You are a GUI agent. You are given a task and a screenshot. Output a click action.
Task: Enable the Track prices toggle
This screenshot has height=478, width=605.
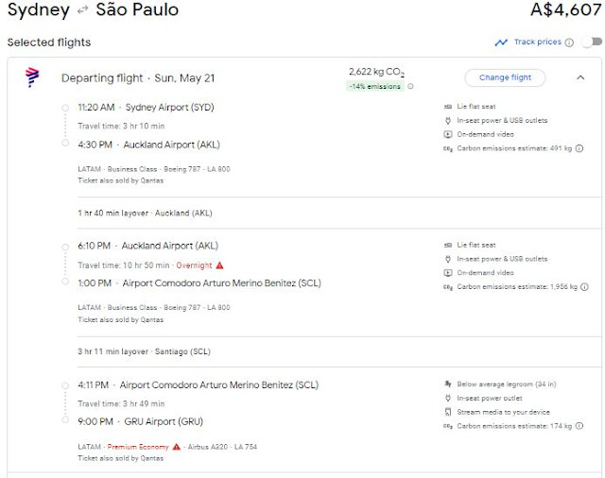(x=590, y=43)
